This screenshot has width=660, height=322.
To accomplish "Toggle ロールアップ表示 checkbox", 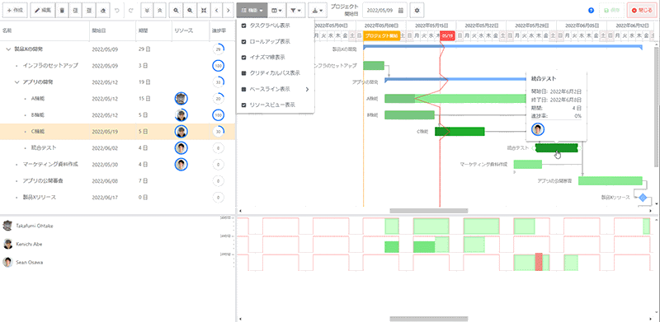I will point(243,42).
